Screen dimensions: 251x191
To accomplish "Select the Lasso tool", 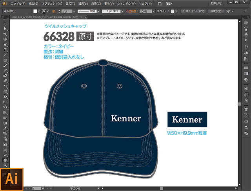I will point(5,39).
